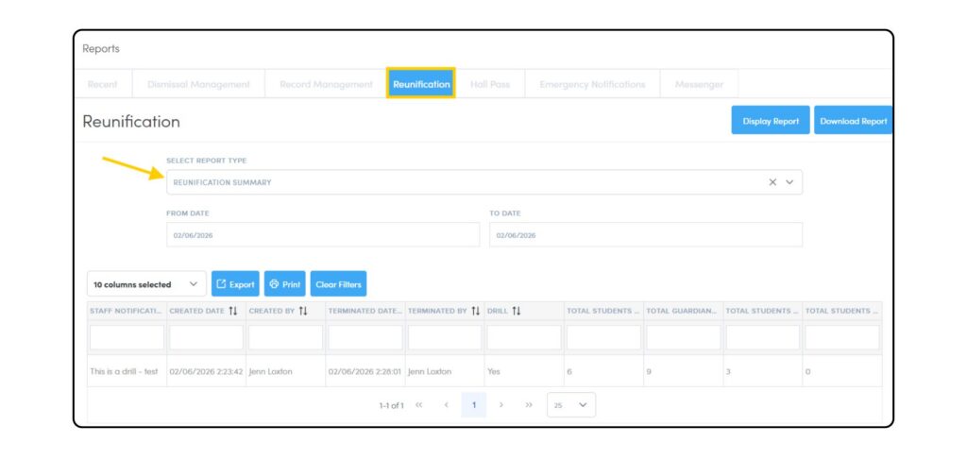Click the Created By filter box
Viewport: 967px width, 459px height.
(285, 337)
